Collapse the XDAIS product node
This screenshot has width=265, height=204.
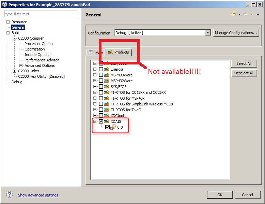95,121
